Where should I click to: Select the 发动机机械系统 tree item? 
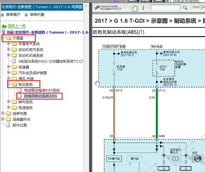(x=31, y=56)
